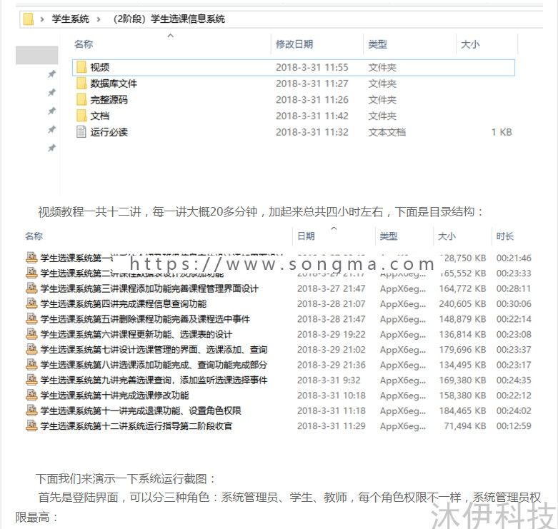Select the 视频 folder name
This screenshot has height=529, width=558.
100,67
